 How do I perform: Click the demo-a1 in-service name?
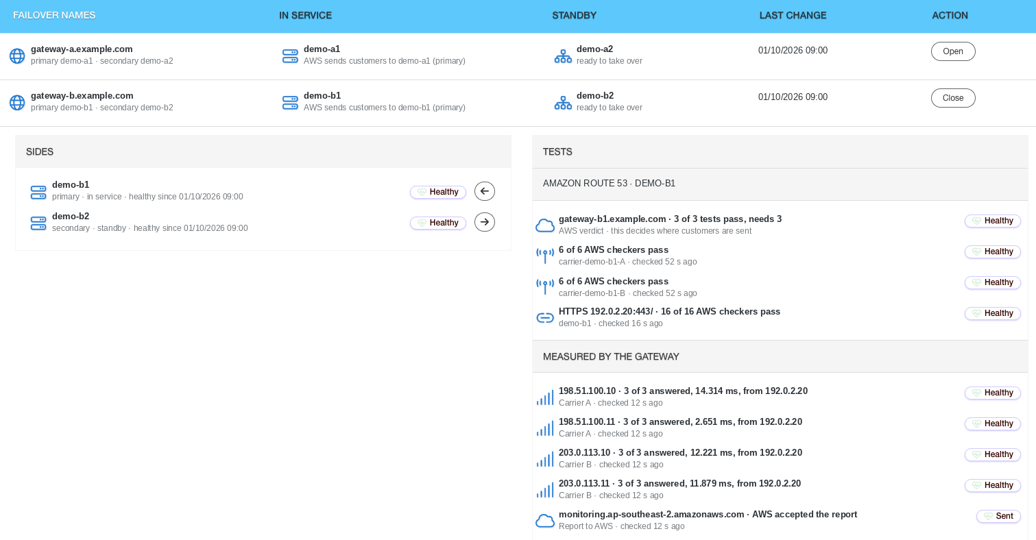pos(322,49)
